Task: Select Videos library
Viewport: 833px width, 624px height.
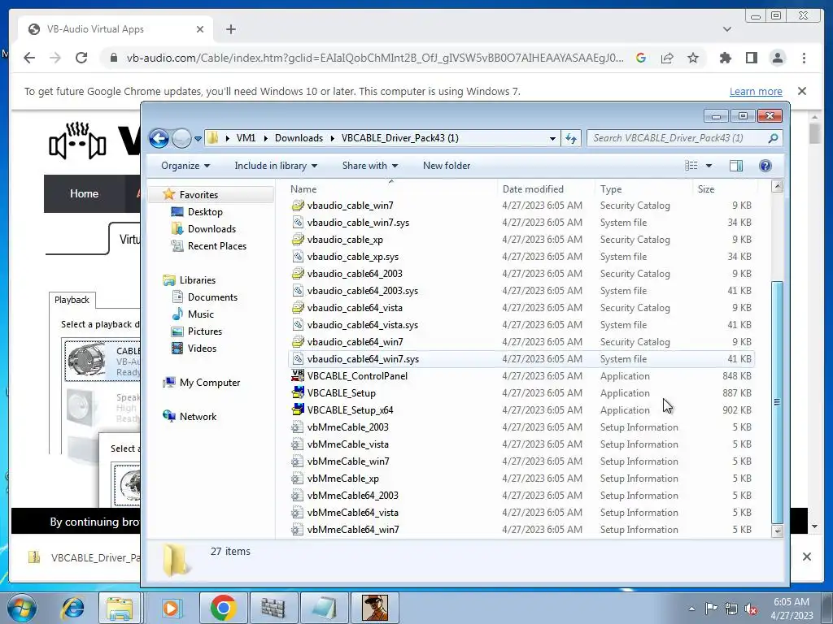Action: click(202, 348)
